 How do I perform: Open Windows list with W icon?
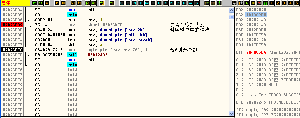[147, 3]
